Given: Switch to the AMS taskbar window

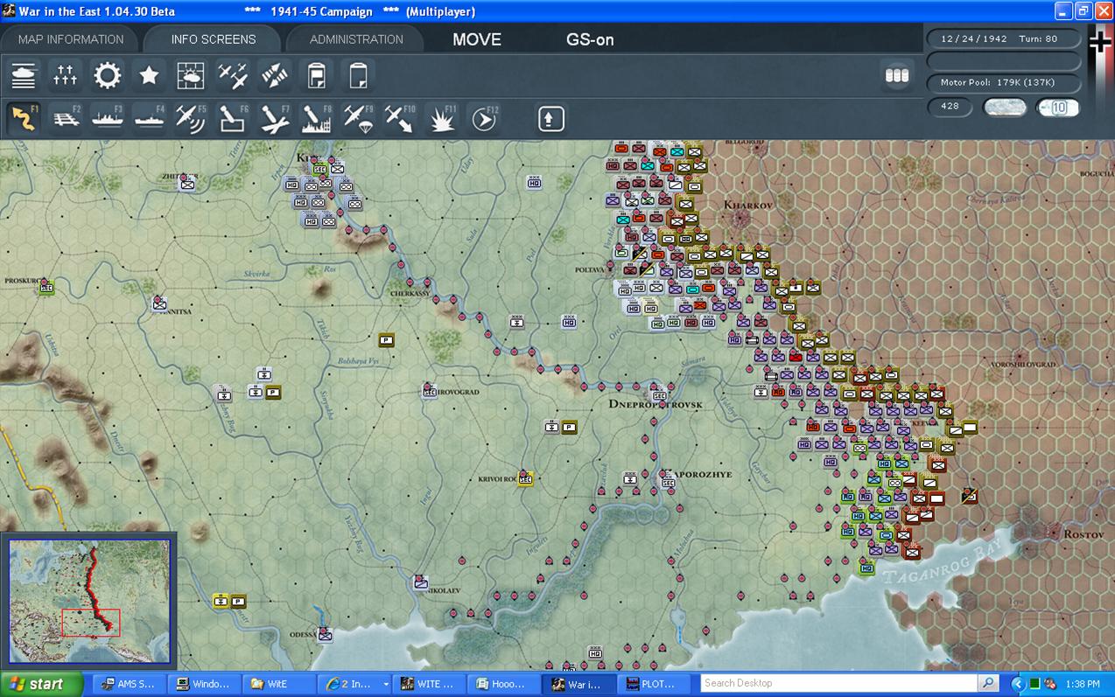Looking at the screenshot, I should pos(129,684).
